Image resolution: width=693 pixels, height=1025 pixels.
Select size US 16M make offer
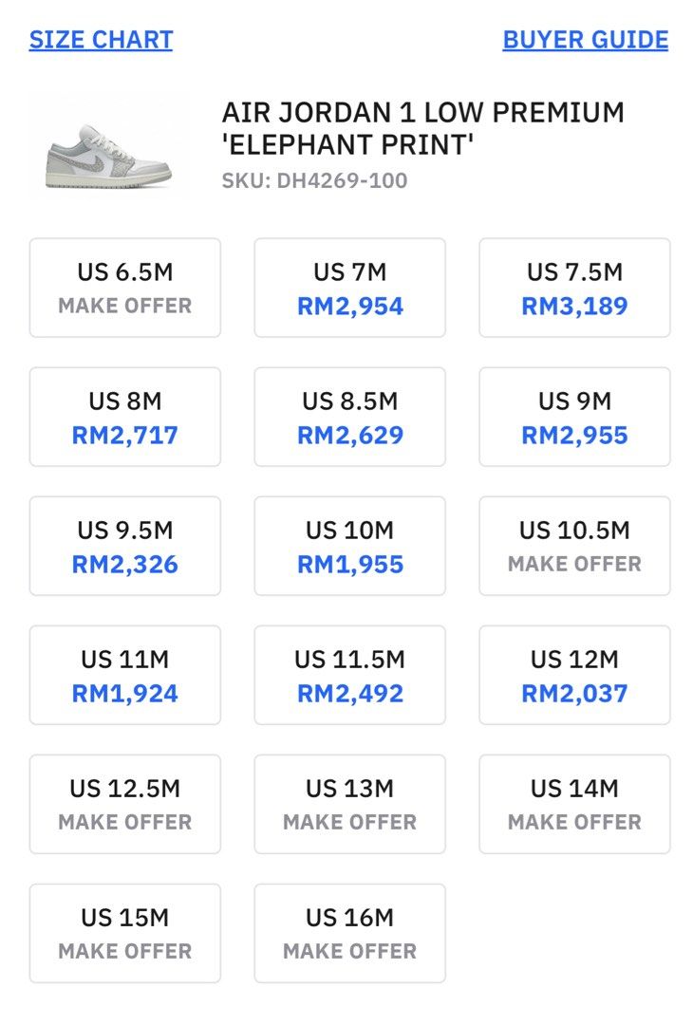tap(350, 933)
